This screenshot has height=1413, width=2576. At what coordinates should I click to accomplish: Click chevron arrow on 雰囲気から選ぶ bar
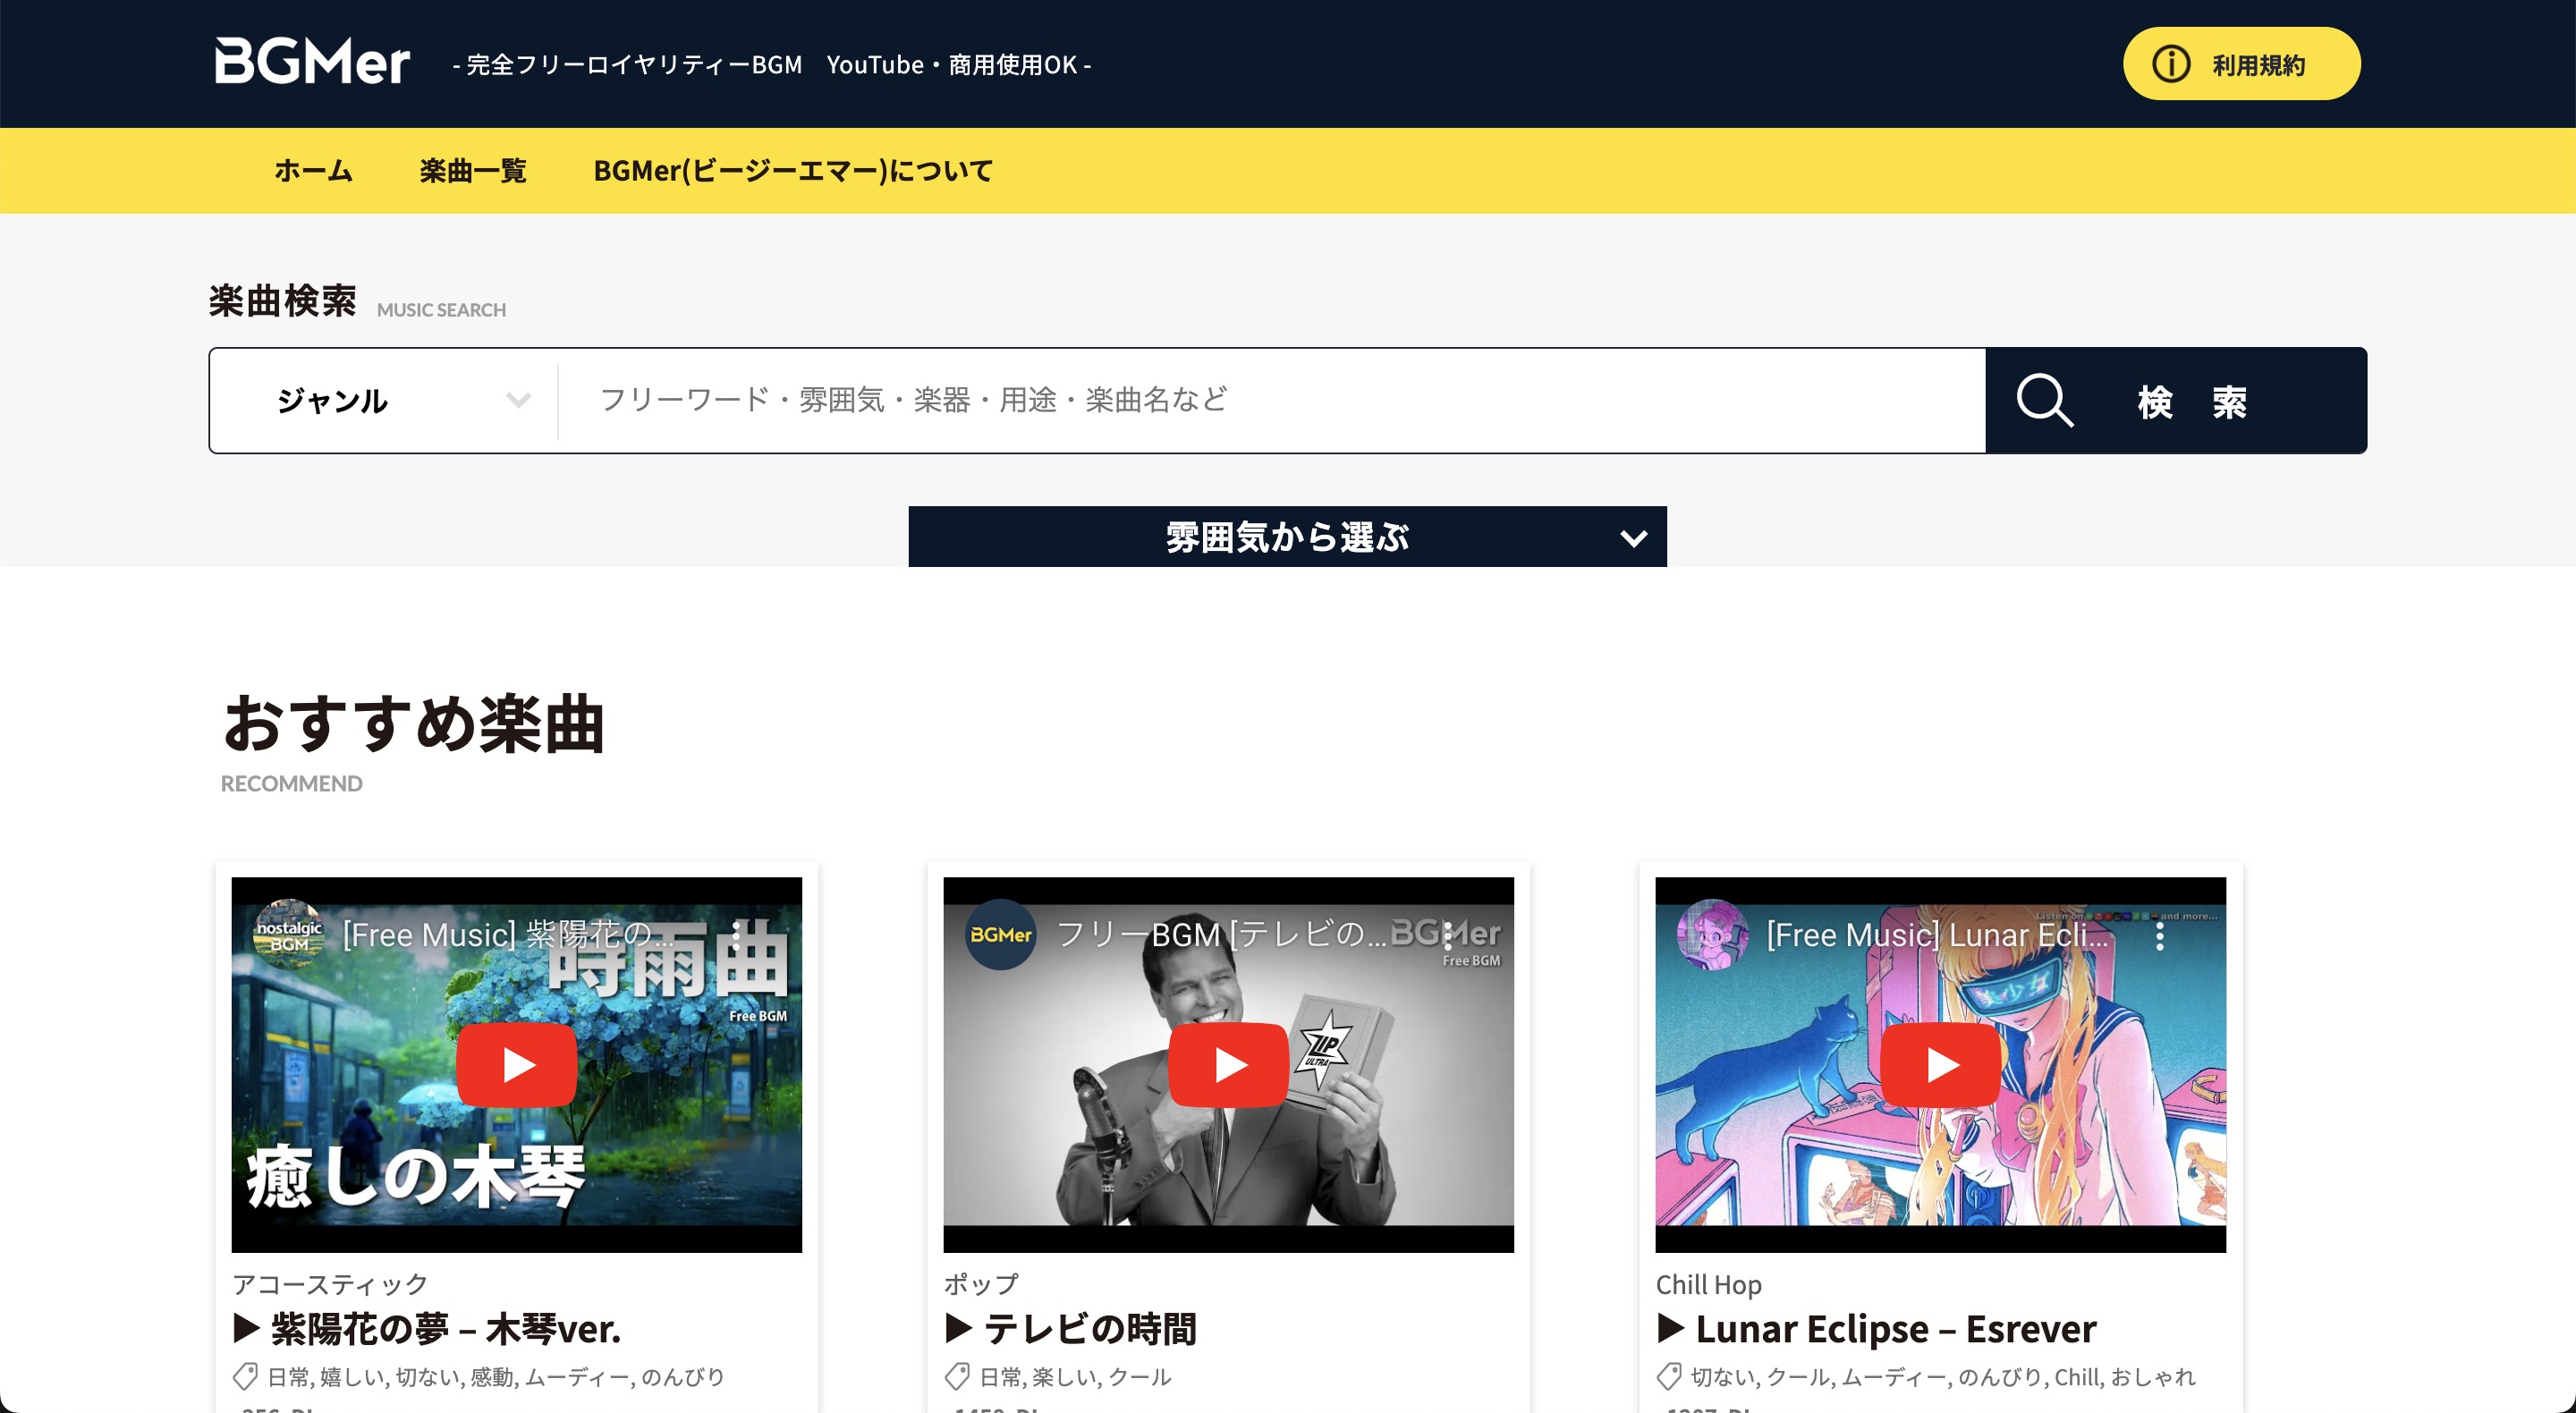(x=1633, y=538)
